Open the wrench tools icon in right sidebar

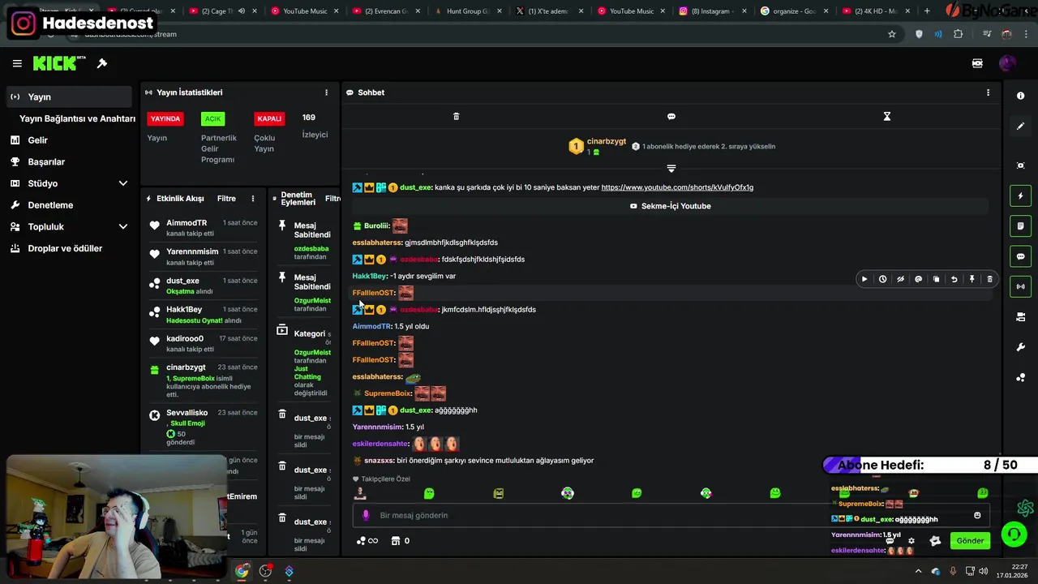pyautogui.click(x=1020, y=347)
